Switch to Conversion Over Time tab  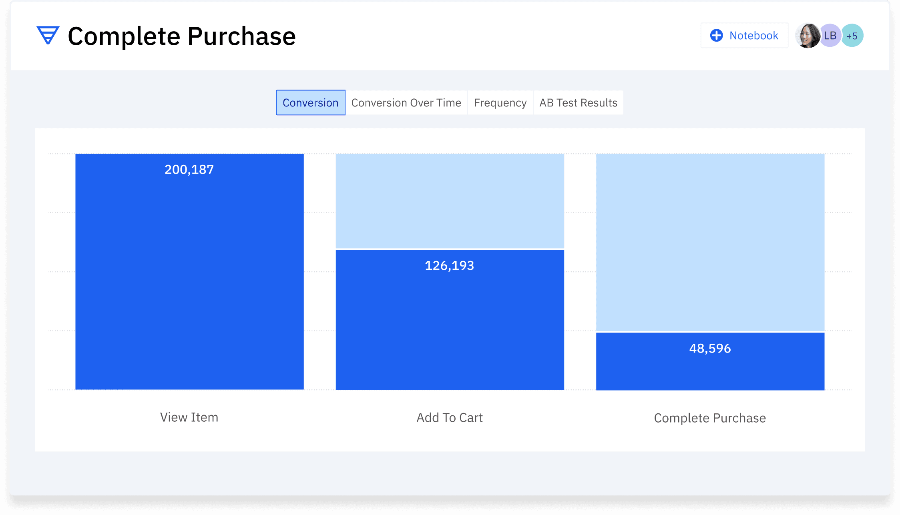click(x=406, y=103)
